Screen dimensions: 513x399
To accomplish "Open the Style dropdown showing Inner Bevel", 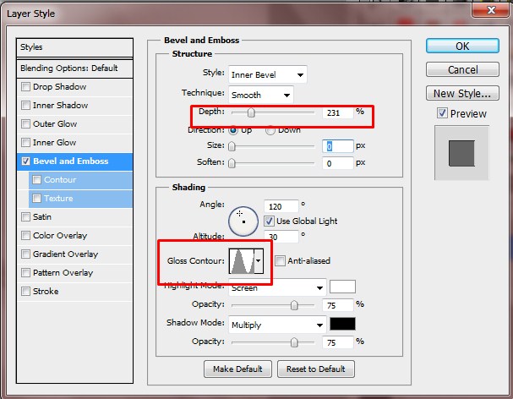I will [268, 75].
